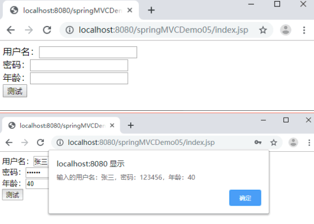314x224 pixels.
Task: Open three-dot menu in top browser window
Action: (x=304, y=30)
